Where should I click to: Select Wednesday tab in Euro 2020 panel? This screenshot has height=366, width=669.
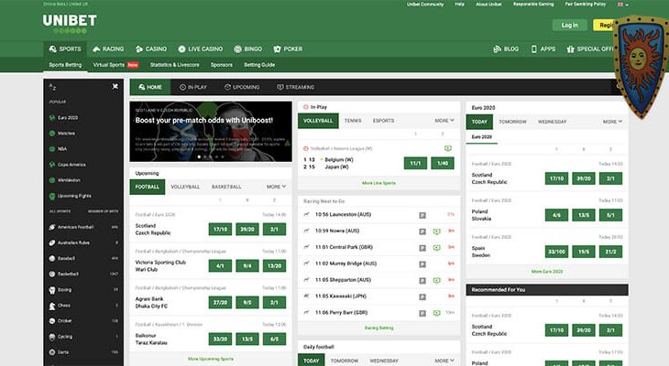click(552, 122)
